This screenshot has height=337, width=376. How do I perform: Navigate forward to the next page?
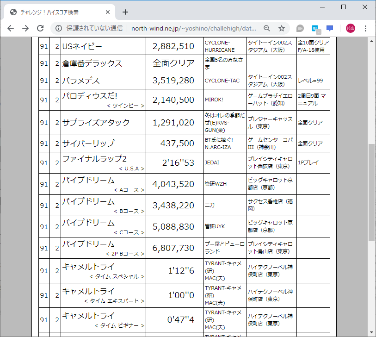pos(25,28)
